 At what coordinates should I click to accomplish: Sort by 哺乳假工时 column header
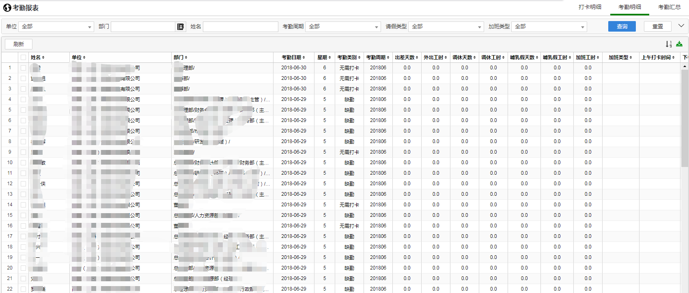557,58
